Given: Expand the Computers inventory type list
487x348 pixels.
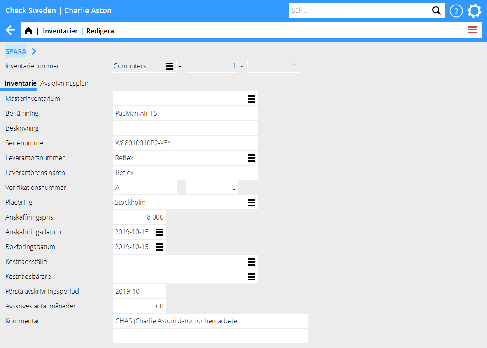Looking at the screenshot, I should [x=169, y=66].
